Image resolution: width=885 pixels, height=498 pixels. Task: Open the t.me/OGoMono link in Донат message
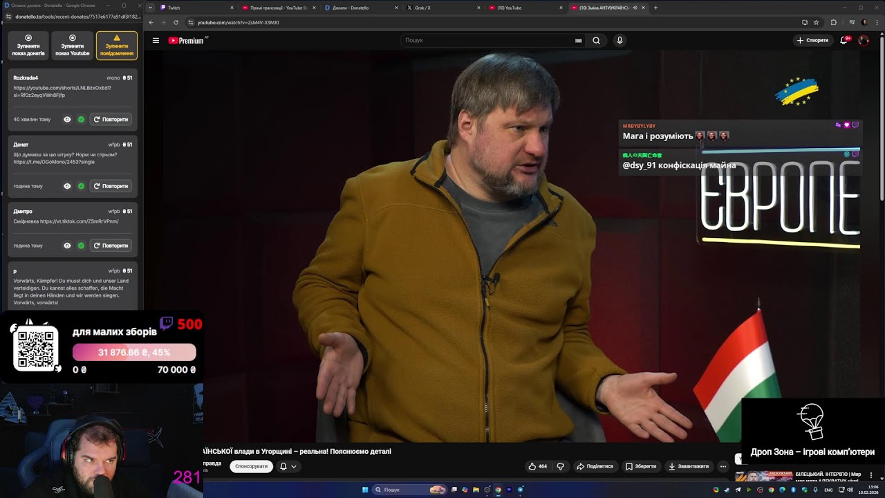54,162
